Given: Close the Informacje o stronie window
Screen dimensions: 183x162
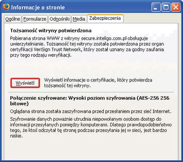Looking at the screenshot, I should click(176, 7).
